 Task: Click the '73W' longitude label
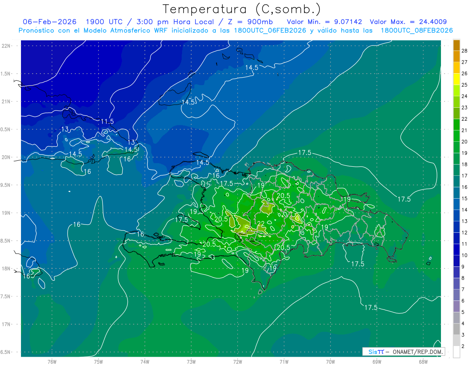click(191, 362)
